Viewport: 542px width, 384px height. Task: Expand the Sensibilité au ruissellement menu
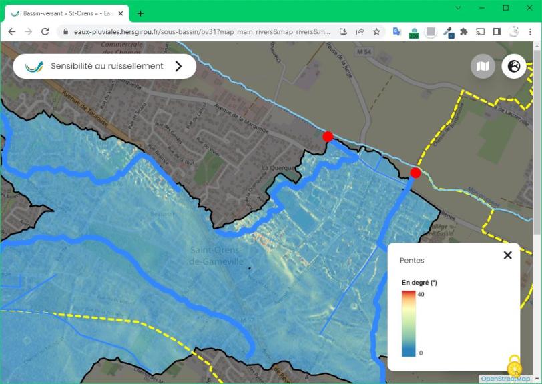178,66
